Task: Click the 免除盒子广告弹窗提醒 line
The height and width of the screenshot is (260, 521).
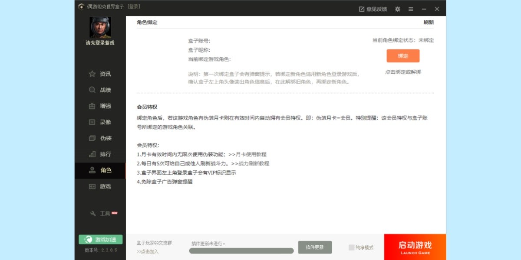Action: (165, 182)
